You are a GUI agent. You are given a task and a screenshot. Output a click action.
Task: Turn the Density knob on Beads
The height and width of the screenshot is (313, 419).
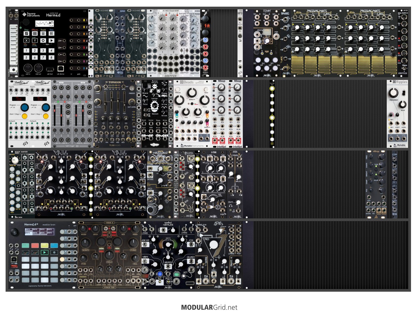[x=192, y=92]
